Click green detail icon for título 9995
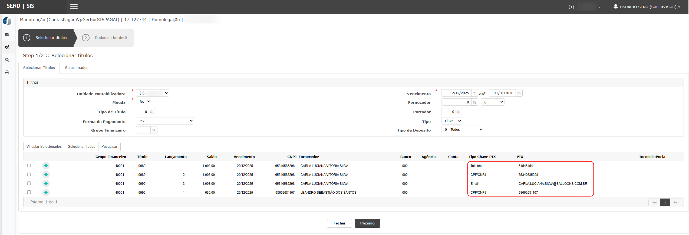Screen dimensions: 689x235 [46, 192]
